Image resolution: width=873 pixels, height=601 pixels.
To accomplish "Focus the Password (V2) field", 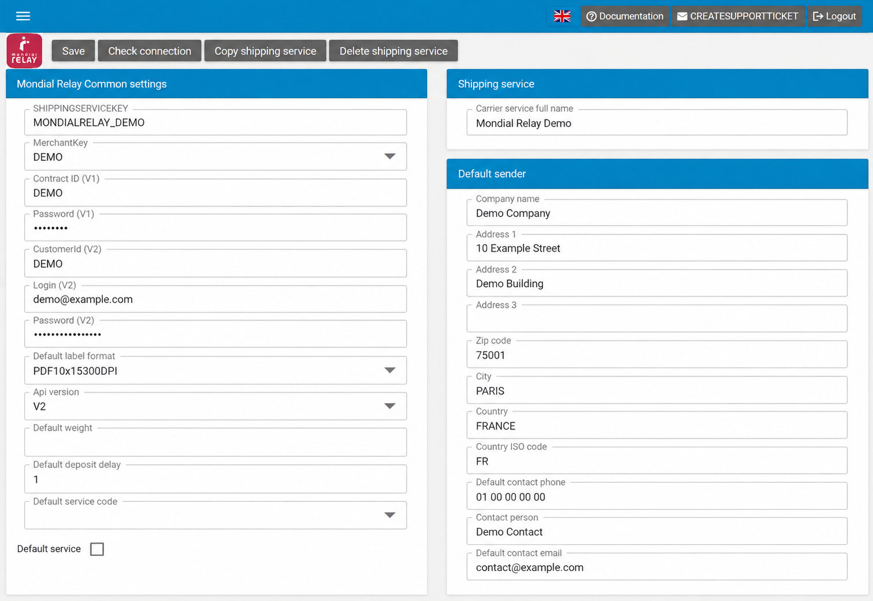I will pyautogui.click(x=216, y=334).
